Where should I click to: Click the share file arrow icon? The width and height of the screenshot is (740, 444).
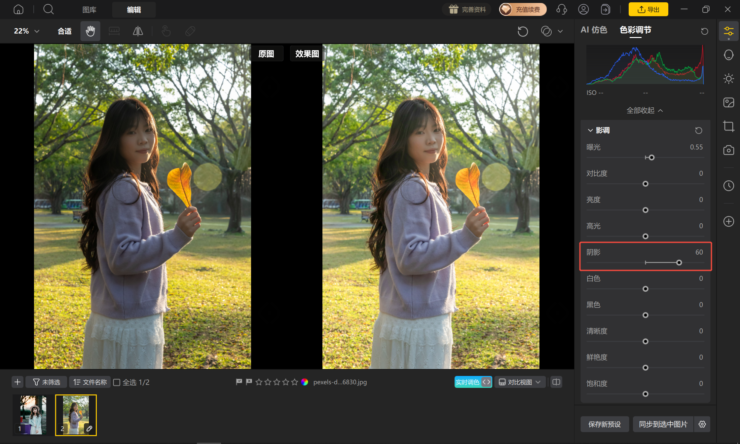[x=605, y=10]
